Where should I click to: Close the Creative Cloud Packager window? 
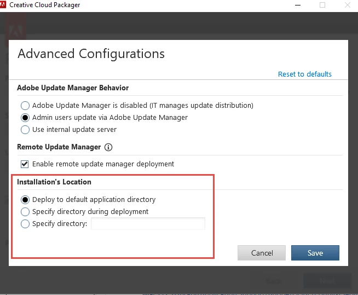pyautogui.click(x=347, y=5)
